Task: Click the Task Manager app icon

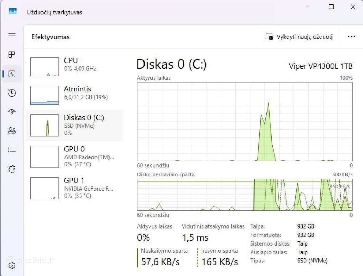Action: [13, 11]
